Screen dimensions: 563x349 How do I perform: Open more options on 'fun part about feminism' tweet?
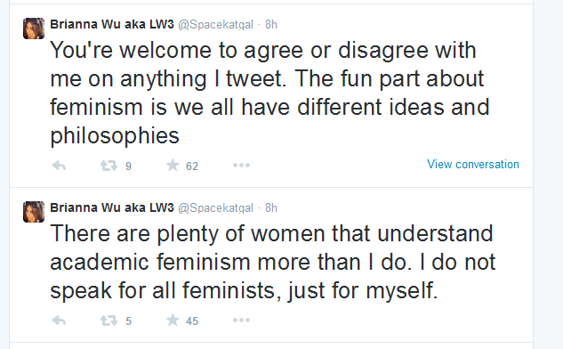pyautogui.click(x=241, y=166)
